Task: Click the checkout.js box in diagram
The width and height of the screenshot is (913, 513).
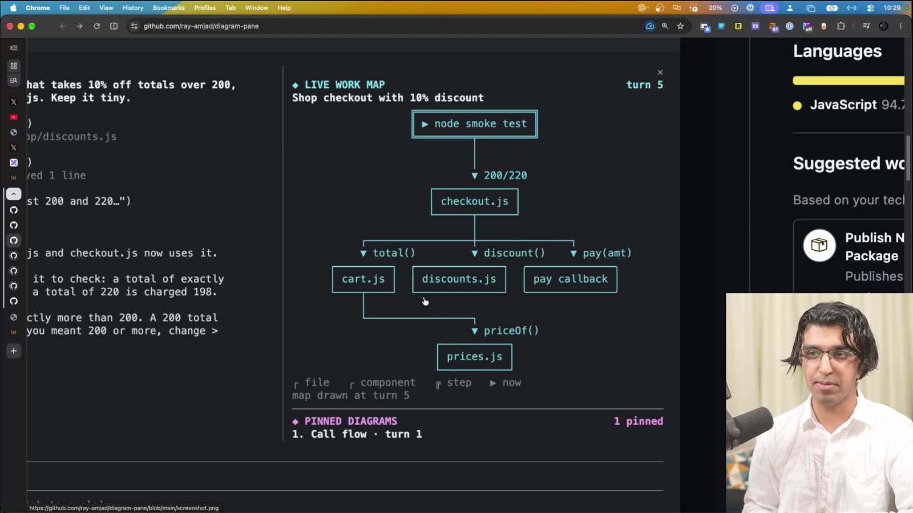Action: (x=475, y=202)
